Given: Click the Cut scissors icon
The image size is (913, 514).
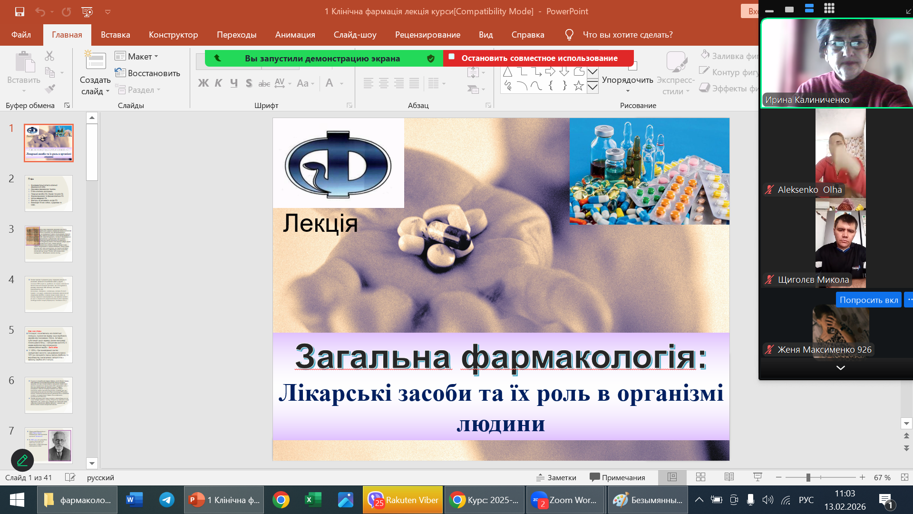Looking at the screenshot, I should pyautogui.click(x=49, y=56).
